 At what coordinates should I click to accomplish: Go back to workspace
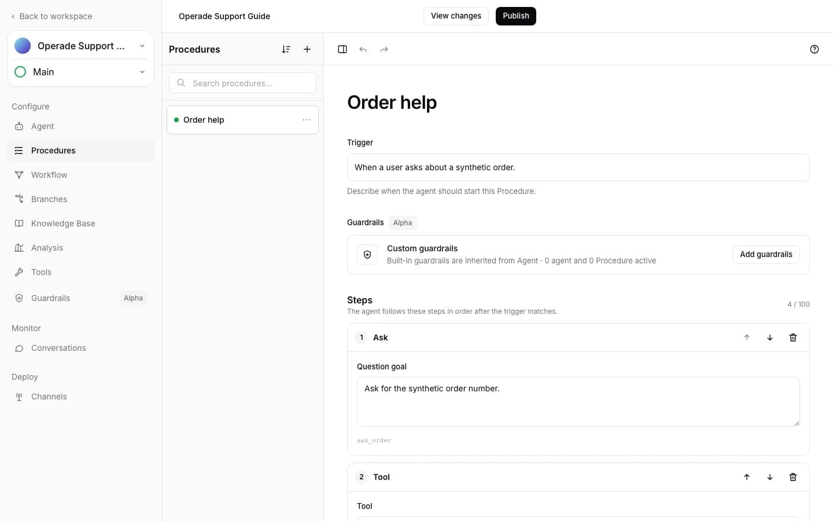(51, 16)
